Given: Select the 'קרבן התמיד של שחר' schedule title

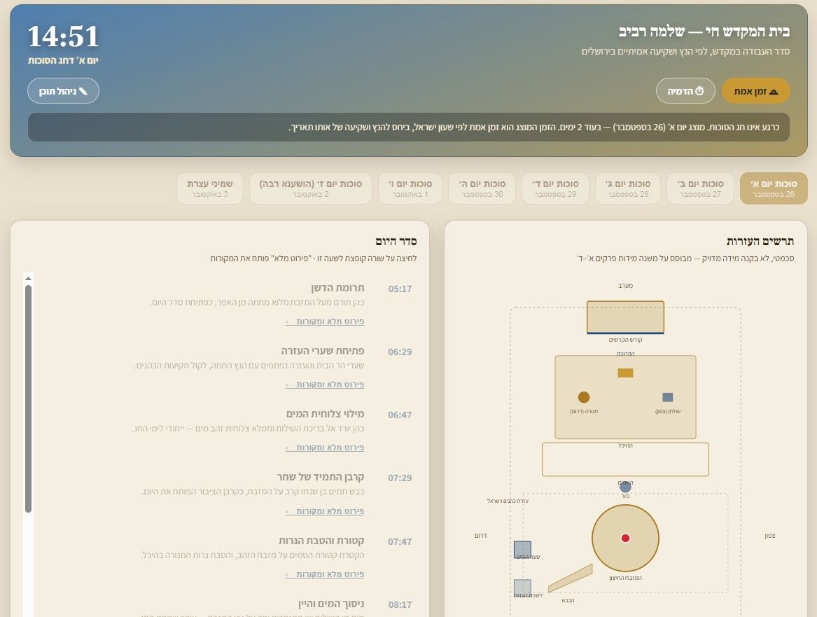Looking at the screenshot, I should pos(321,477).
